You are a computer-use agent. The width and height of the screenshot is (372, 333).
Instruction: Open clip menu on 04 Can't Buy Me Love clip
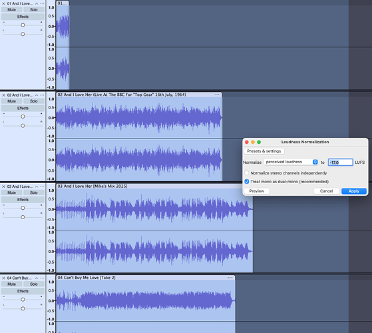[230, 278]
